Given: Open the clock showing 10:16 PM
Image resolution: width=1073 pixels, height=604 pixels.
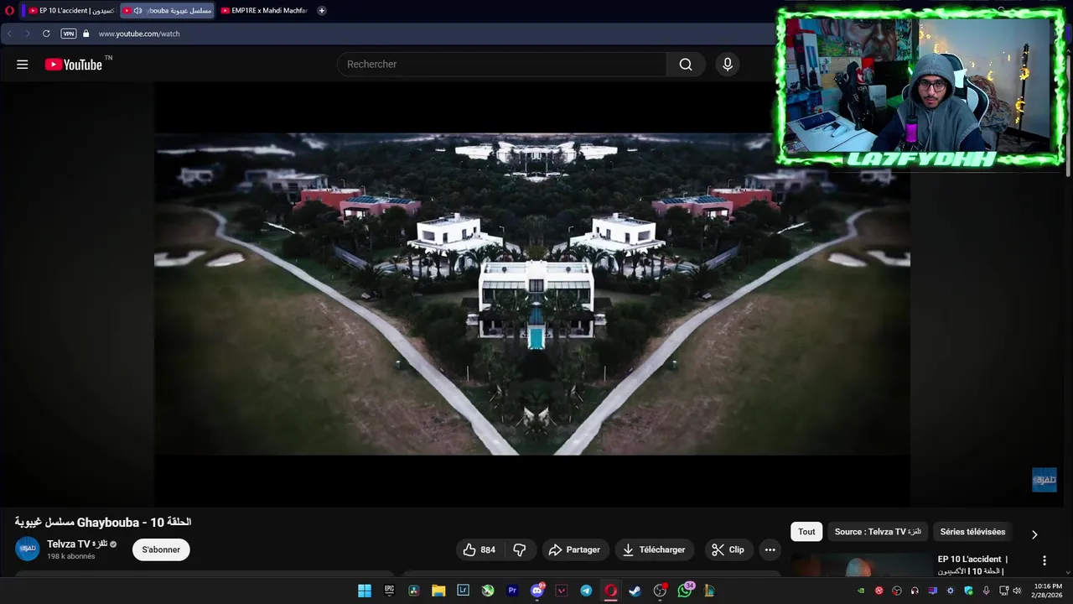Looking at the screenshot, I should [x=1048, y=591].
